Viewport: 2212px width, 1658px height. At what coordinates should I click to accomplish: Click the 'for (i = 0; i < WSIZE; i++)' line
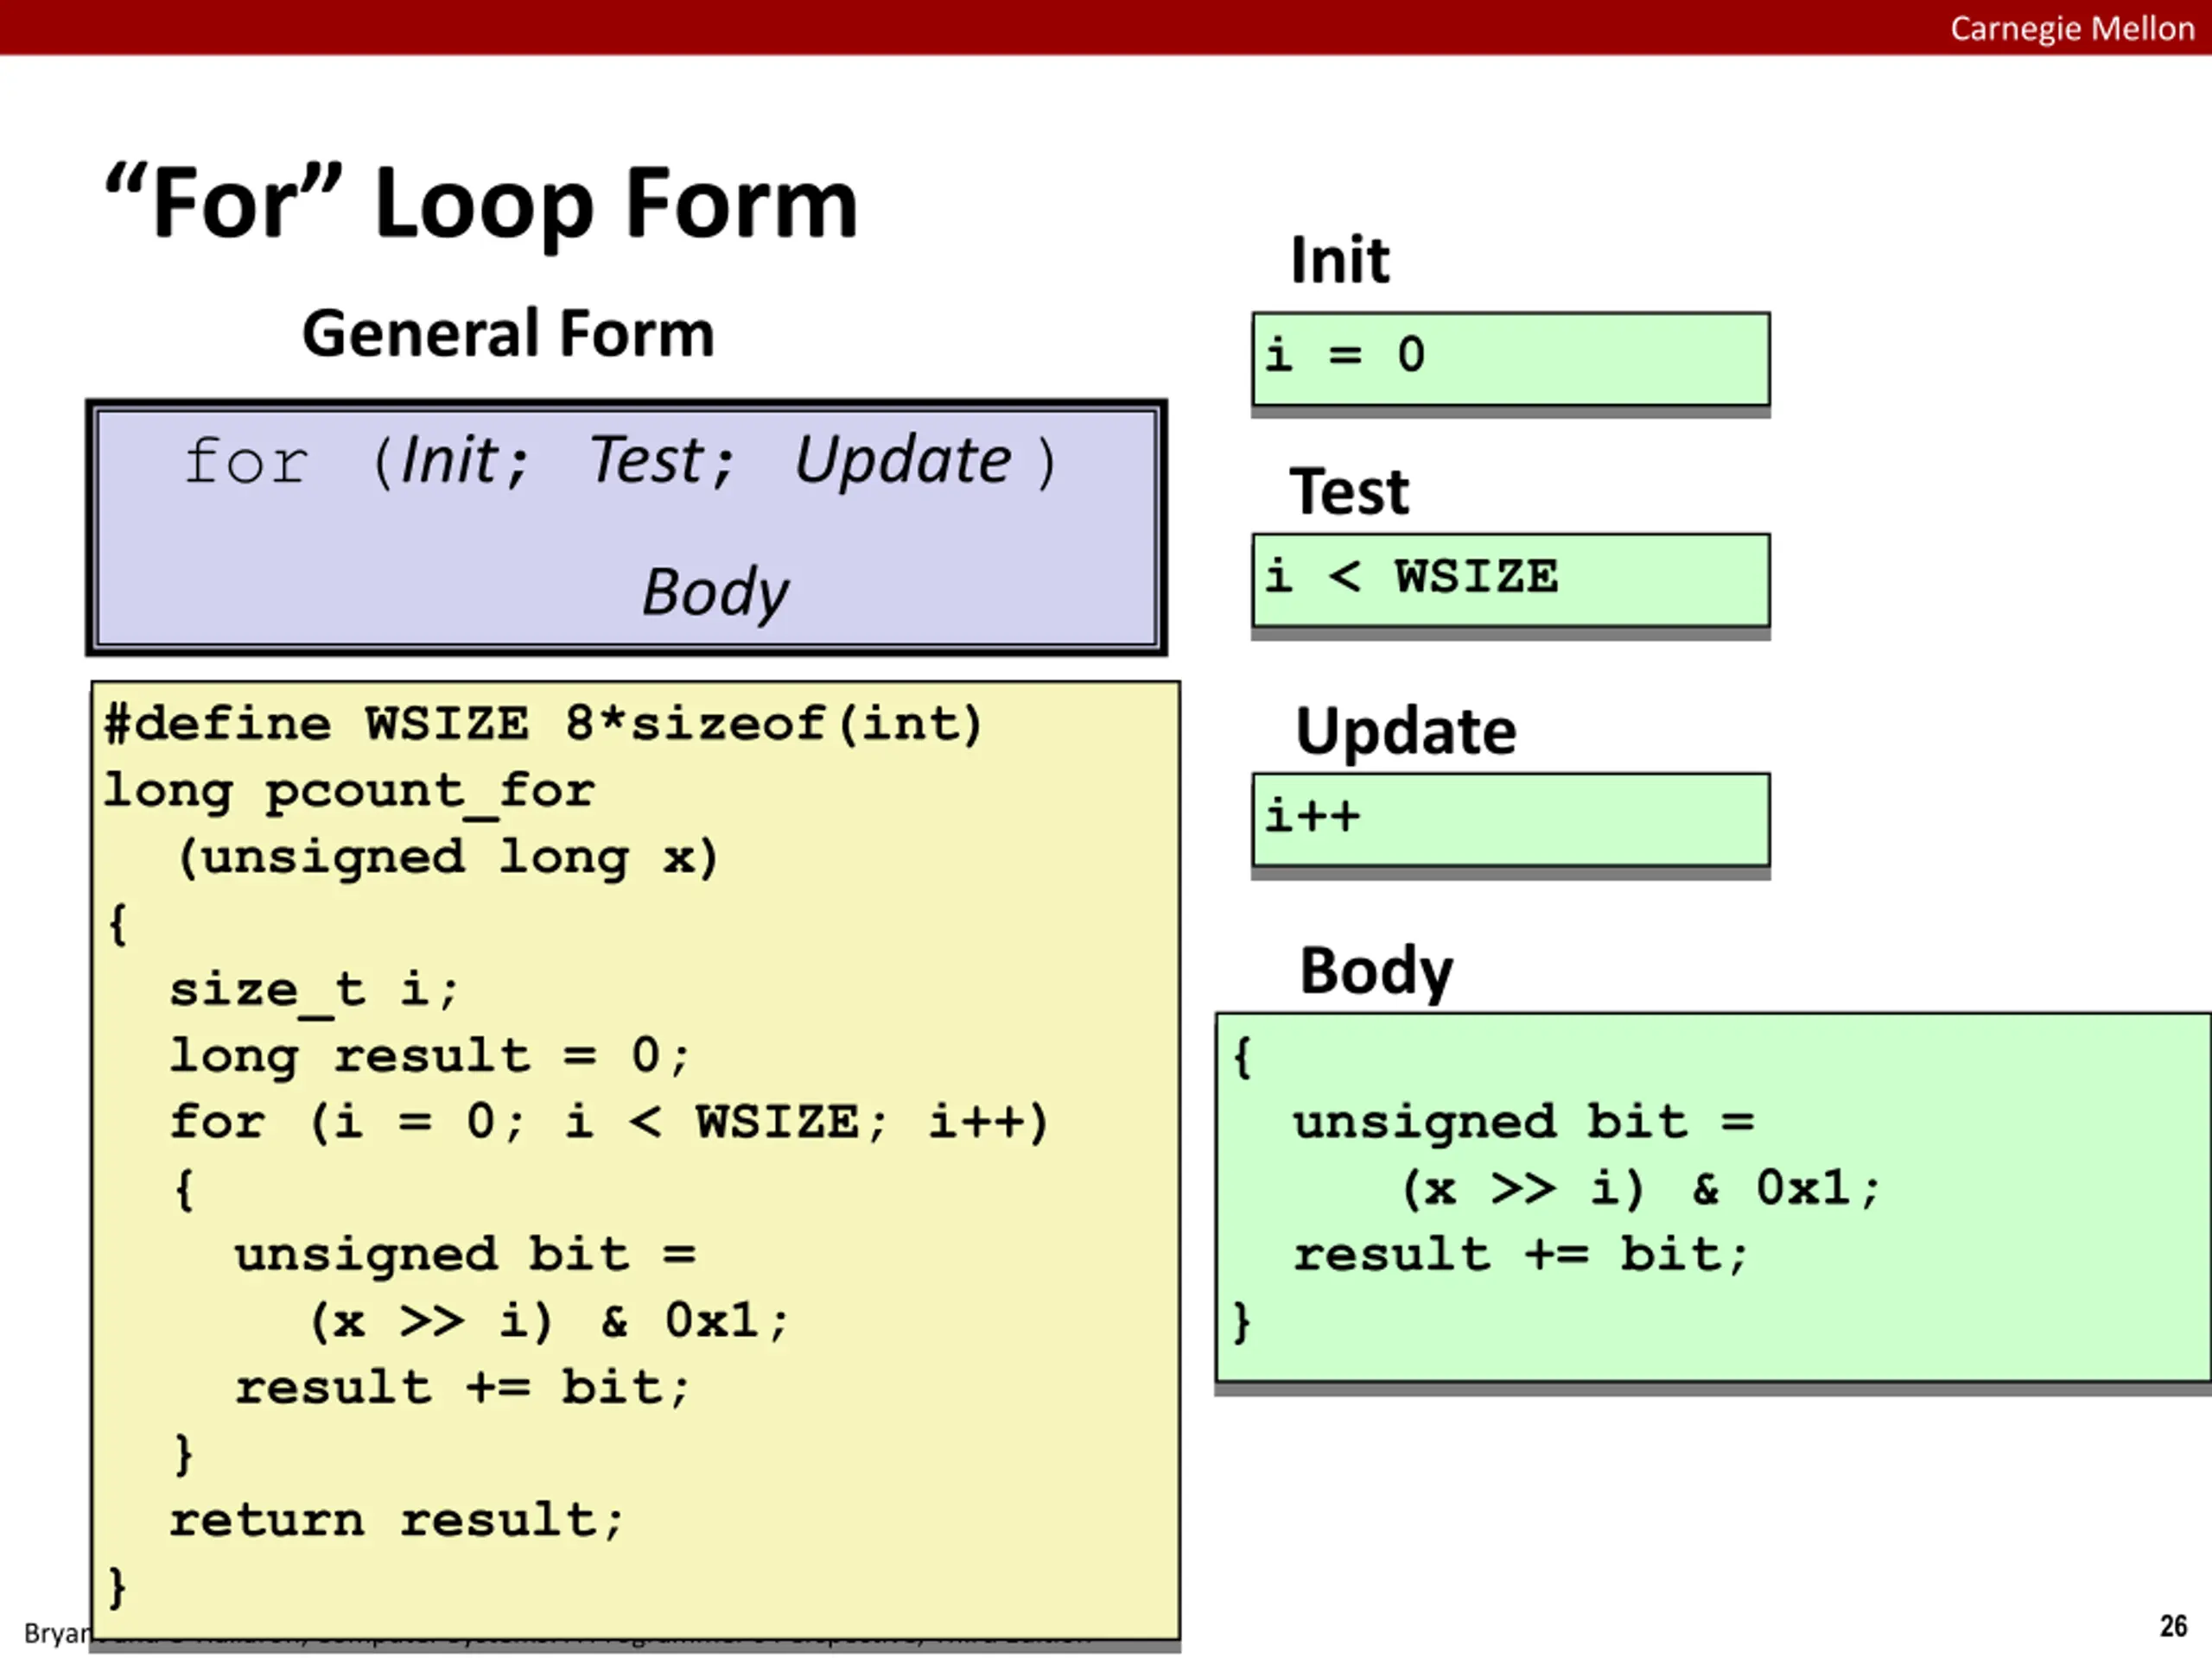point(610,1122)
